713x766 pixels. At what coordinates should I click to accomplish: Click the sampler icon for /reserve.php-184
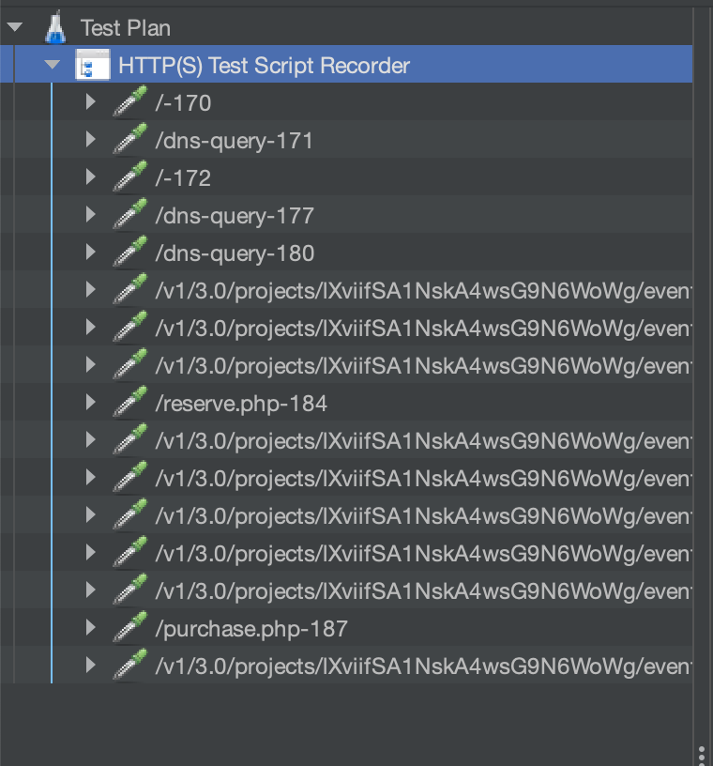pyautogui.click(x=130, y=403)
